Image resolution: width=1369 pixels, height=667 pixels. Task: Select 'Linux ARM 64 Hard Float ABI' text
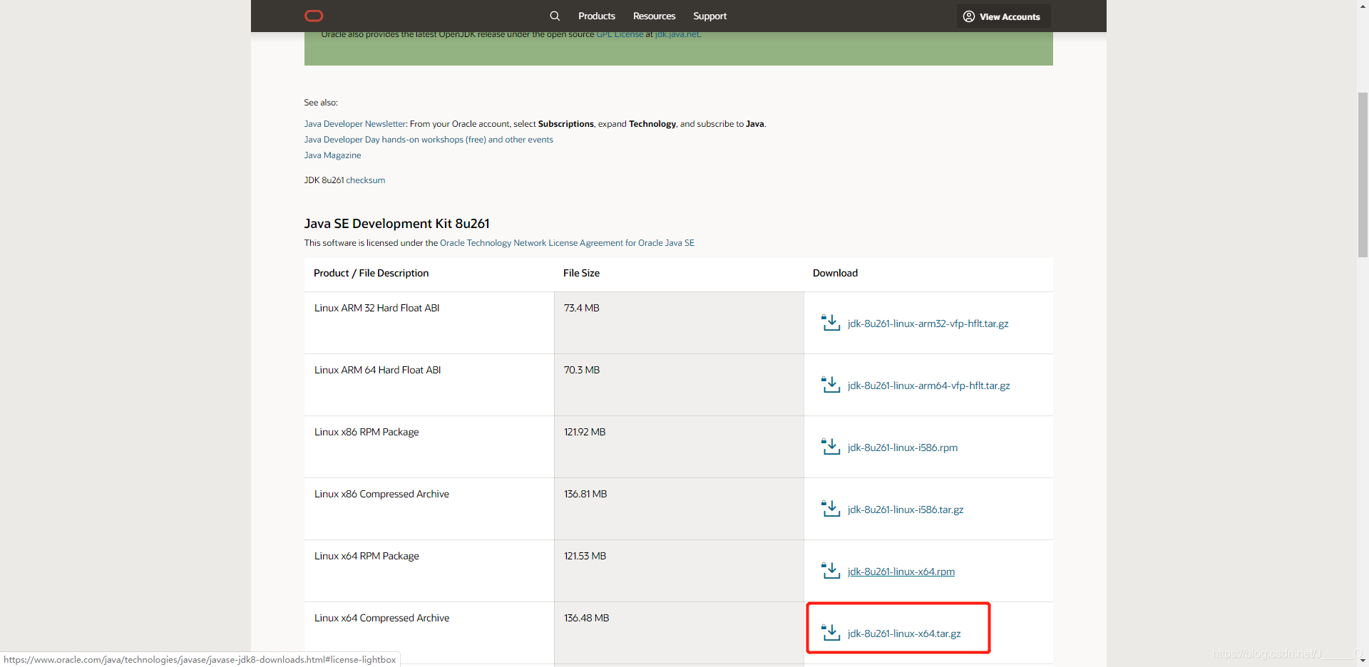pos(377,370)
